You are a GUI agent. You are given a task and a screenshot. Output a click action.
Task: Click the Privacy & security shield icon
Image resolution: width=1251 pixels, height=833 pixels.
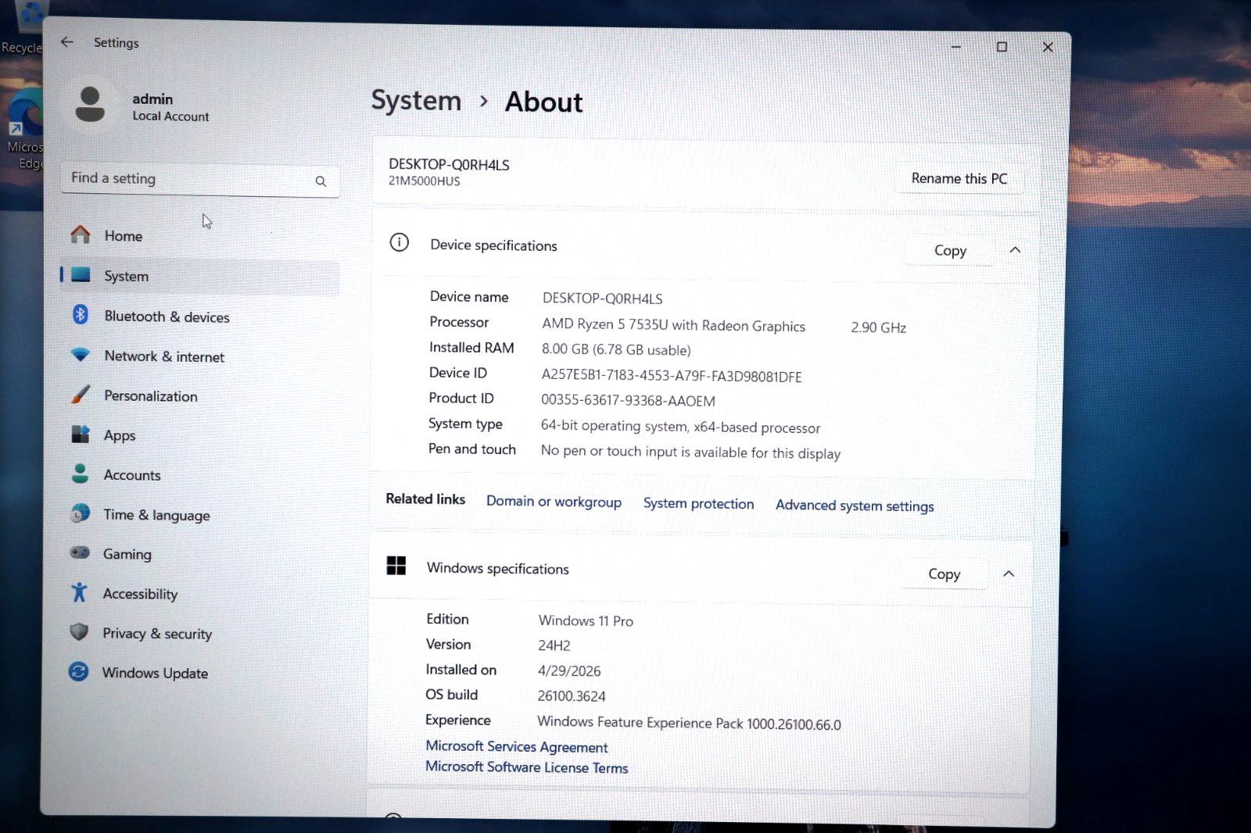click(79, 632)
